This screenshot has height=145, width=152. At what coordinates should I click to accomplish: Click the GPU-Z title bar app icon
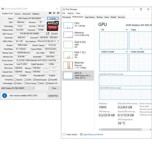[x=2, y=9]
